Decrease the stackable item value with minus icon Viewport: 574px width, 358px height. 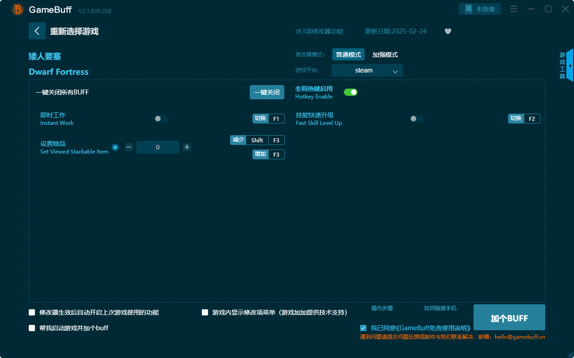129,147
